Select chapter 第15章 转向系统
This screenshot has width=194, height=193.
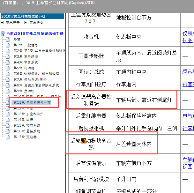click(x=27, y=126)
